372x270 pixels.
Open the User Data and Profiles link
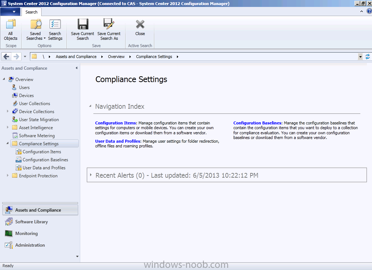[x=118, y=141]
